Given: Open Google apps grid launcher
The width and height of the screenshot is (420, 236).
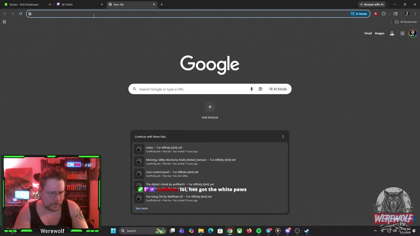Looking at the screenshot, I should coord(402,33).
